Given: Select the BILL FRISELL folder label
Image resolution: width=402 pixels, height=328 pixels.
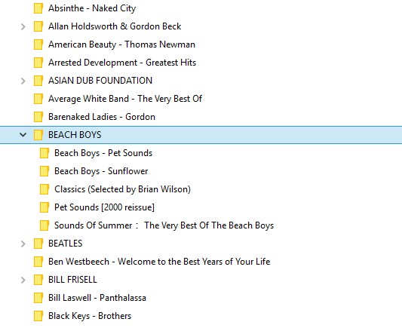Looking at the screenshot, I should pyautogui.click(x=73, y=280).
